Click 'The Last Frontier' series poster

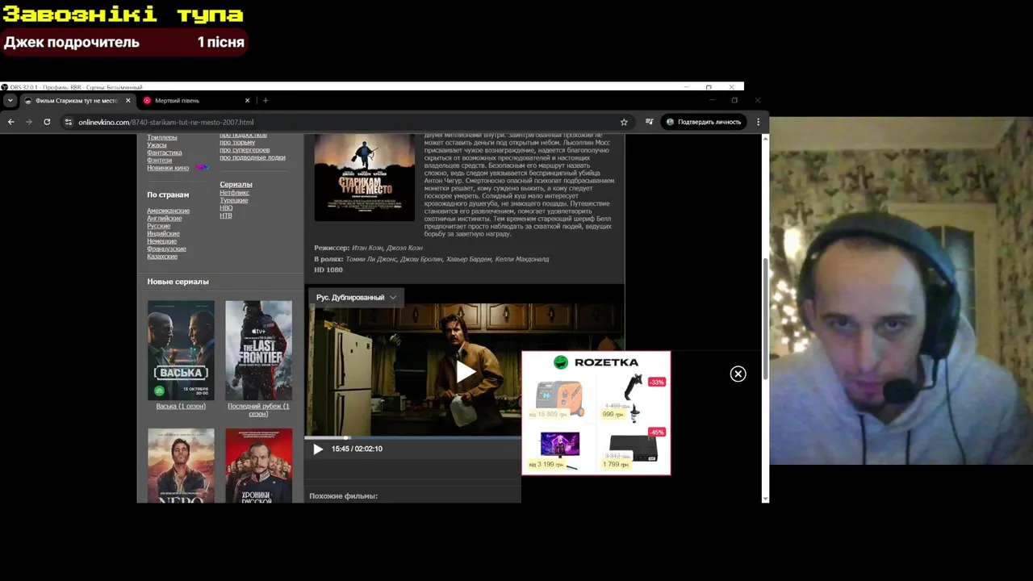pyautogui.click(x=258, y=350)
